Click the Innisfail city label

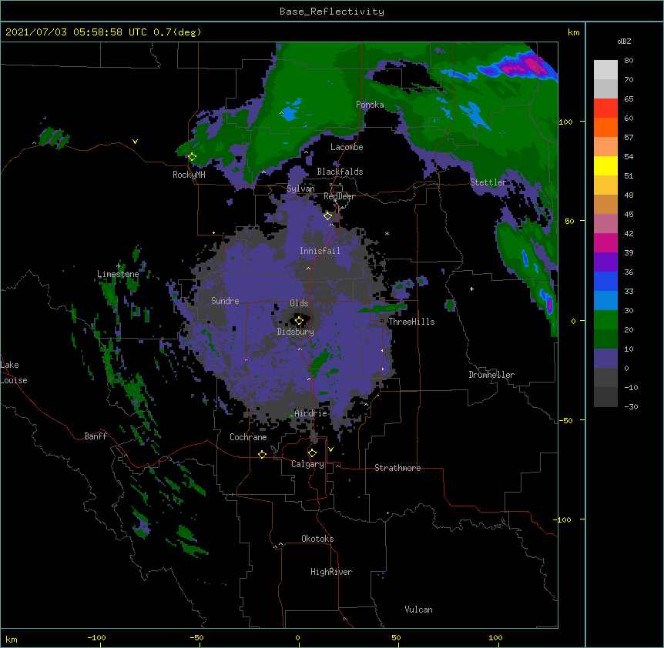[320, 251]
